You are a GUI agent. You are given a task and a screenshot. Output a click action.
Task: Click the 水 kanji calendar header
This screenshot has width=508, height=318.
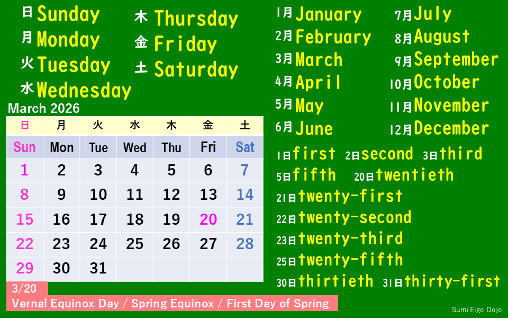[134, 126]
